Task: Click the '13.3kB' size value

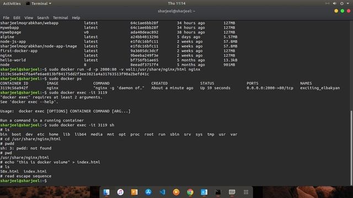Action: pos(231,60)
